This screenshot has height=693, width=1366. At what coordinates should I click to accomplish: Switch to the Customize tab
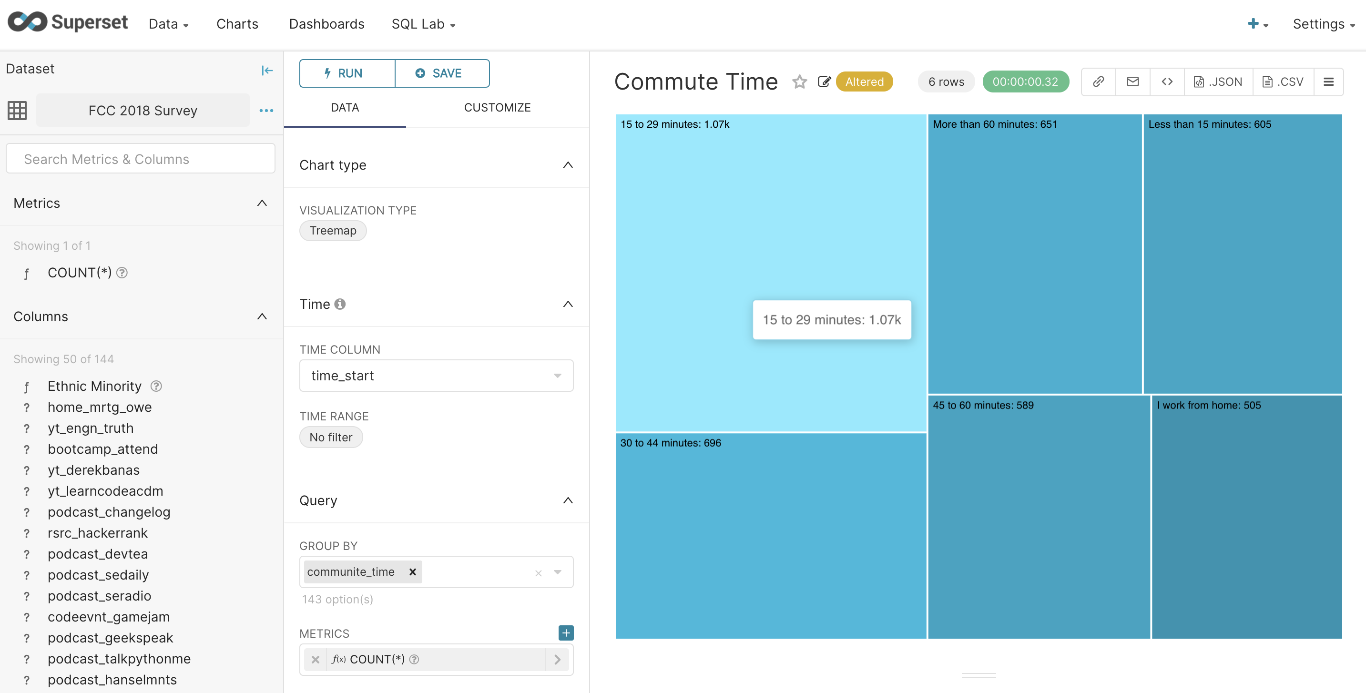point(497,108)
